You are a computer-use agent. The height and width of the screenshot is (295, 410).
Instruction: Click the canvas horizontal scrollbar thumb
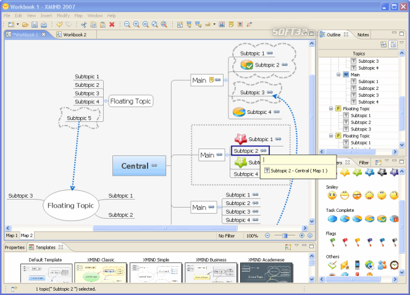[165, 228]
